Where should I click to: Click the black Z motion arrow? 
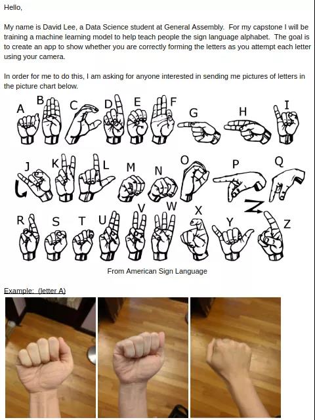tap(253, 207)
